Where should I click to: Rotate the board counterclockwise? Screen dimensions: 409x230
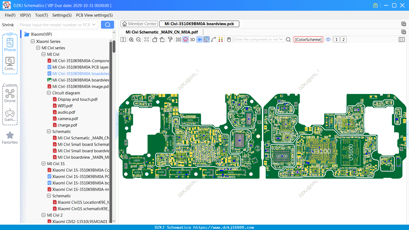click(155, 40)
